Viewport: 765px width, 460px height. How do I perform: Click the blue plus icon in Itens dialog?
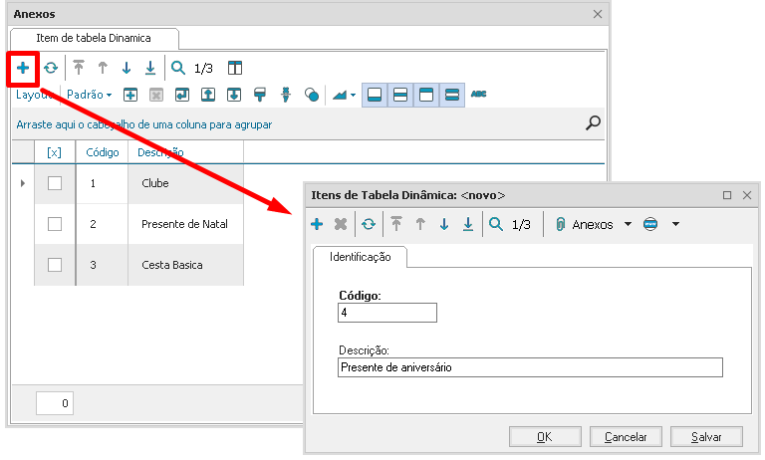pos(317,224)
